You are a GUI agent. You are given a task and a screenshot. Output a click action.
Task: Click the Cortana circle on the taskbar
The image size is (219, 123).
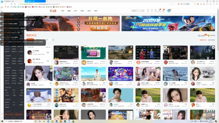[36, 121]
